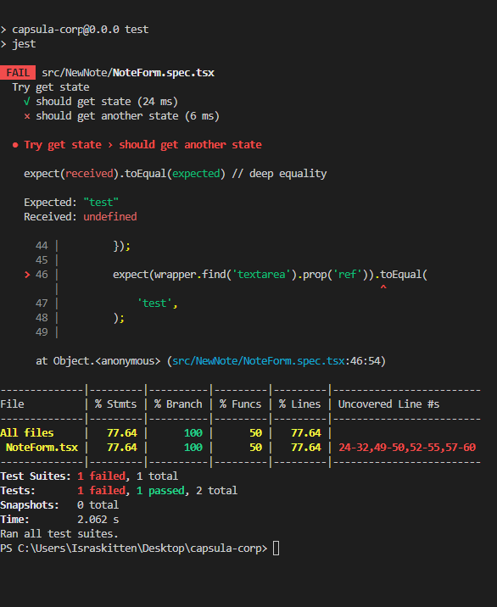Click the PS C:\Users\Israskitten prompt line
This screenshot has width=497, height=607.
coord(134,549)
